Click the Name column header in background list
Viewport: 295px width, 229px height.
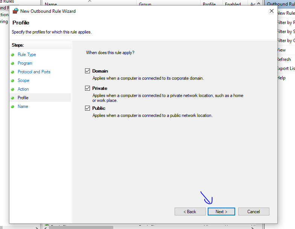pyautogui.click(x=51, y=4)
